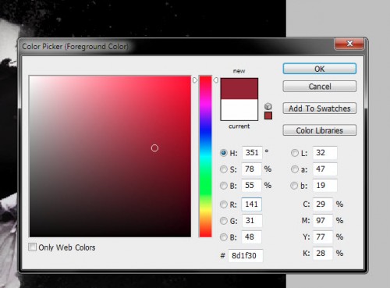The width and height of the screenshot is (390, 288).
Task: Click the brightness field showing 55
Action: (251, 186)
